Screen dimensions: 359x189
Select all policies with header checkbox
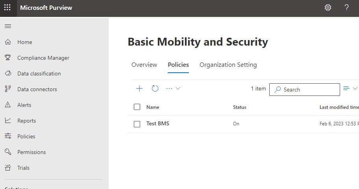pyautogui.click(x=137, y=107)
